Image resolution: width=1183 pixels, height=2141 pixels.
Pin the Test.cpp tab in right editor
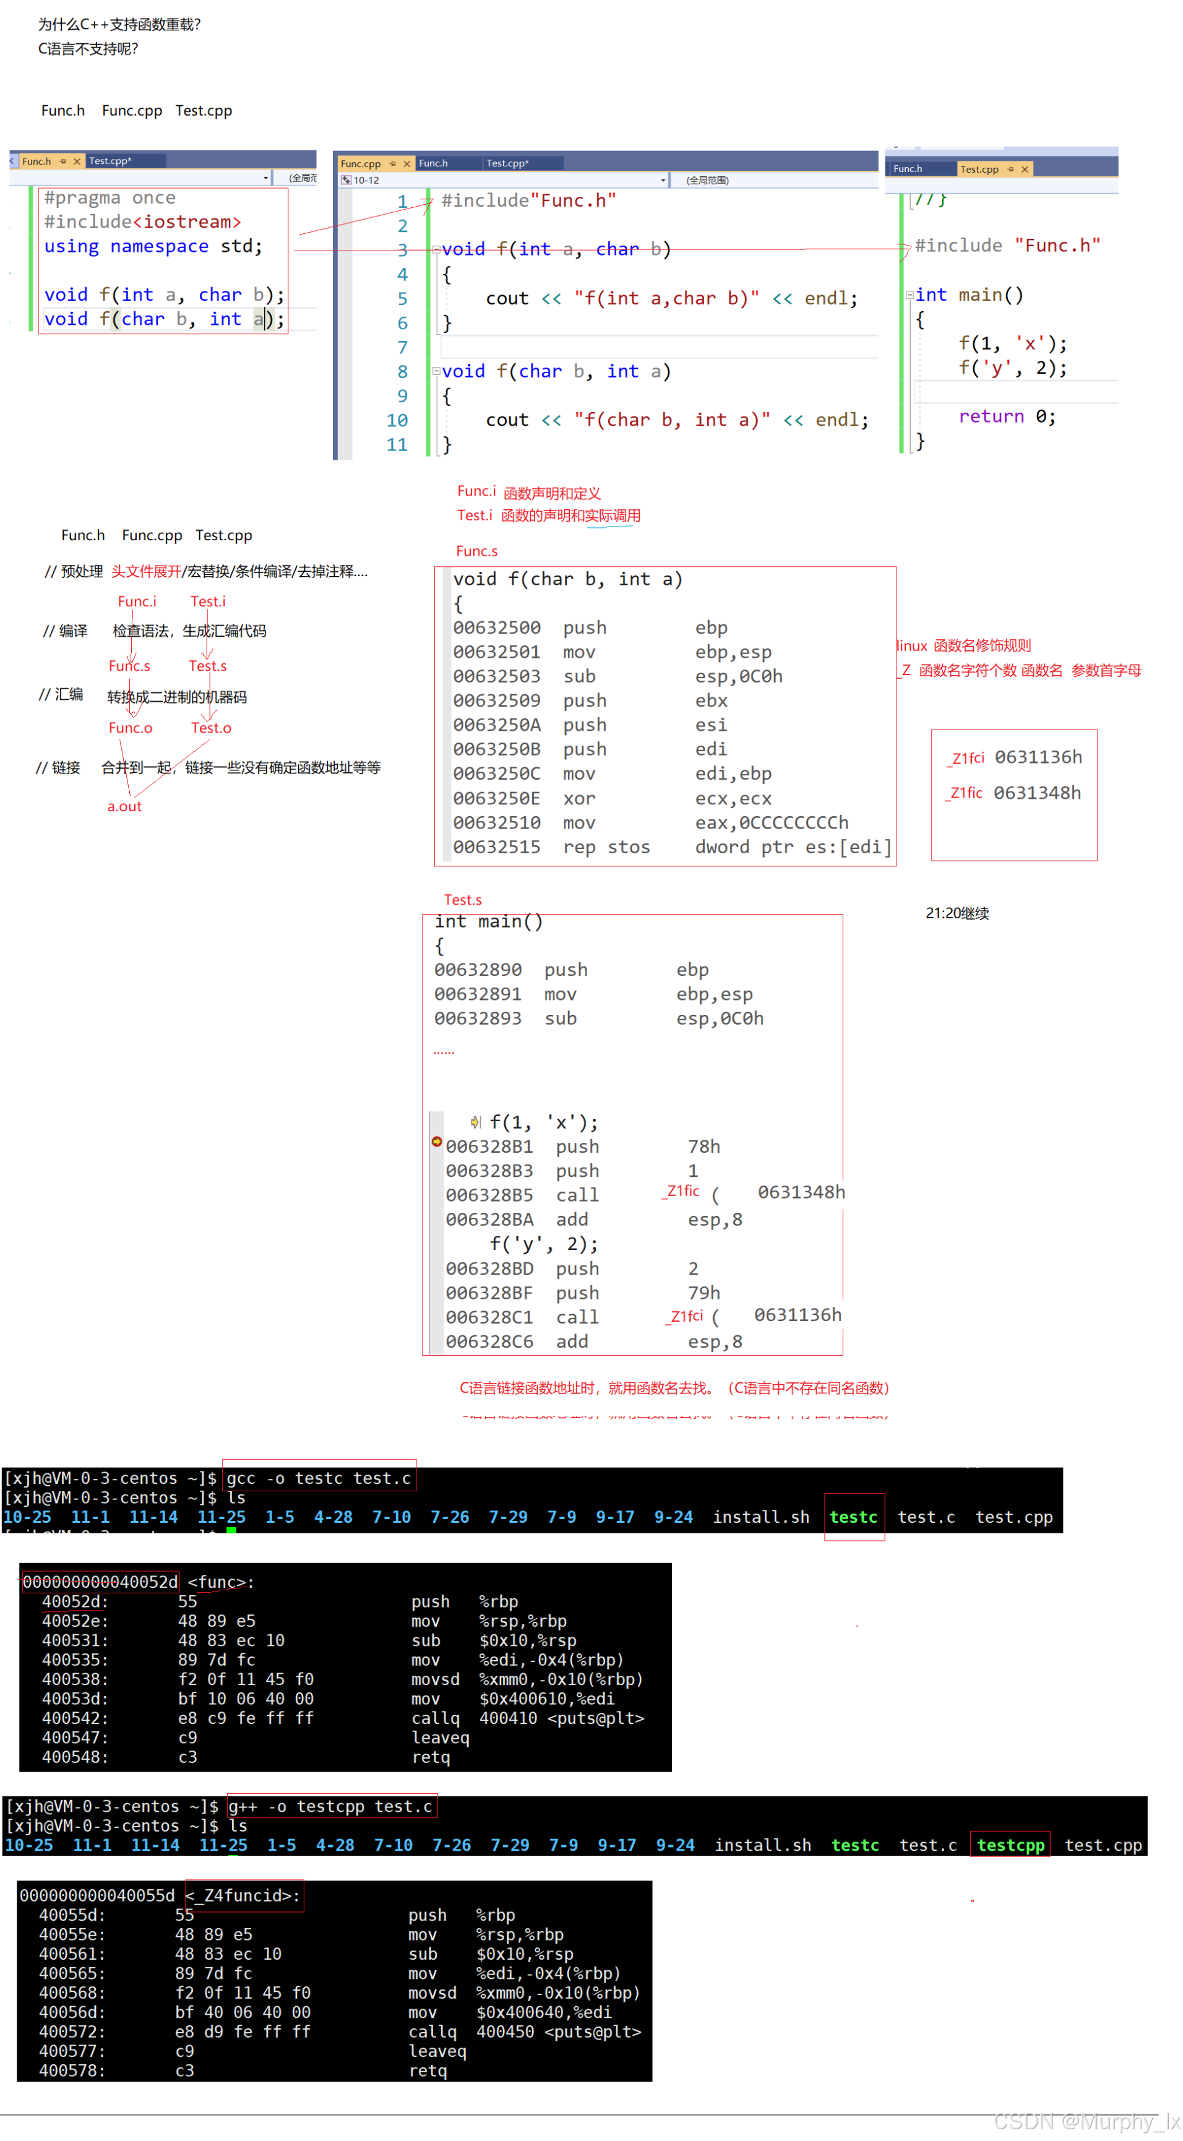pyautogui.click(x=1010, y=169)
